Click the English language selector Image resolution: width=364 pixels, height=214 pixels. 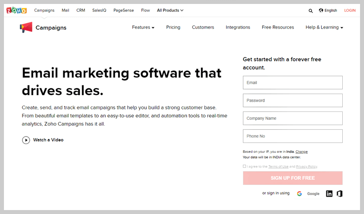[330, 10]
